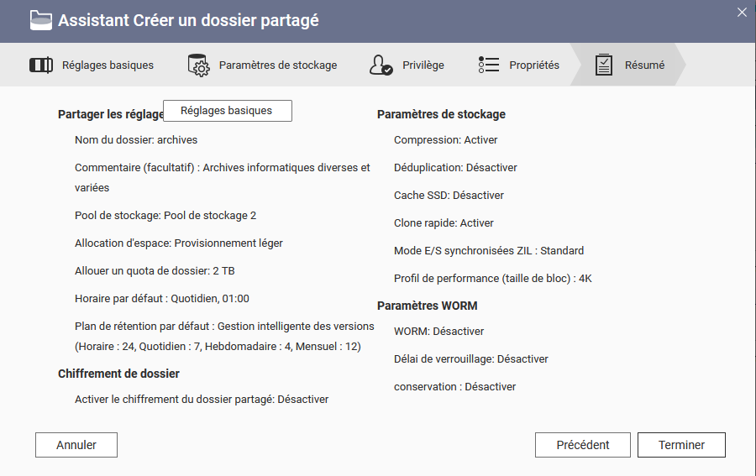This screenshot has height=476, width=756.
Task: Click the Nom du dossier: archives line
Action: 136,140
